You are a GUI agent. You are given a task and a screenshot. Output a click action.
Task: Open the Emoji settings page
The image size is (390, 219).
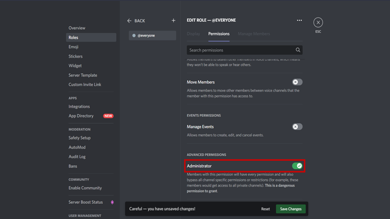tap(91, 47)
